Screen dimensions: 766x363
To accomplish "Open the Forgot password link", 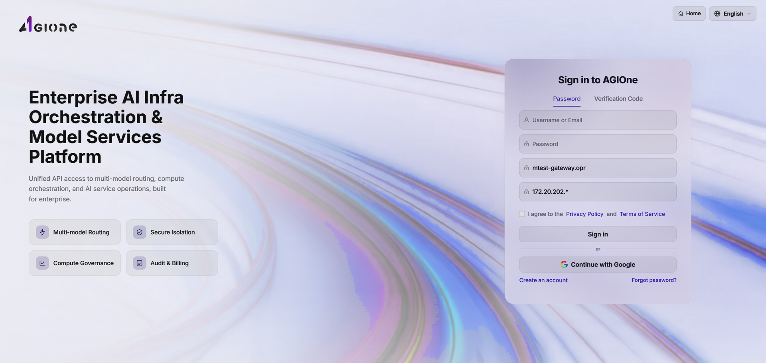I will click(x=654, y=280).
